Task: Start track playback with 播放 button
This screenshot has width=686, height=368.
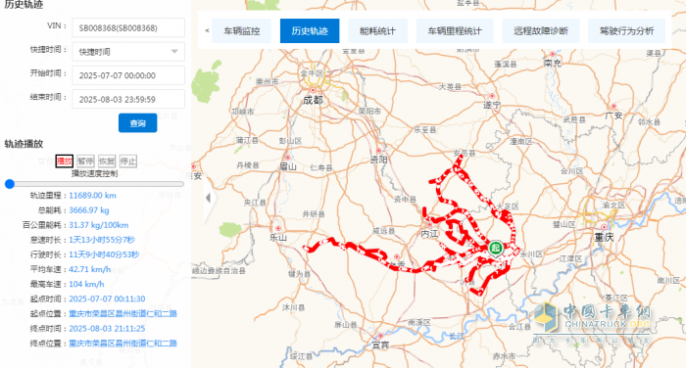Action: coord(65,161)
